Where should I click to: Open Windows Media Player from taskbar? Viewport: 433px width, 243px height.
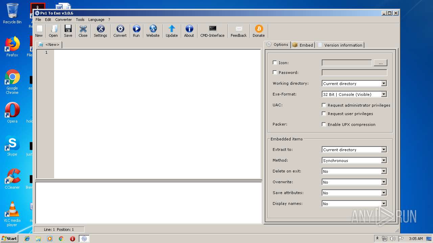[50, 239]
